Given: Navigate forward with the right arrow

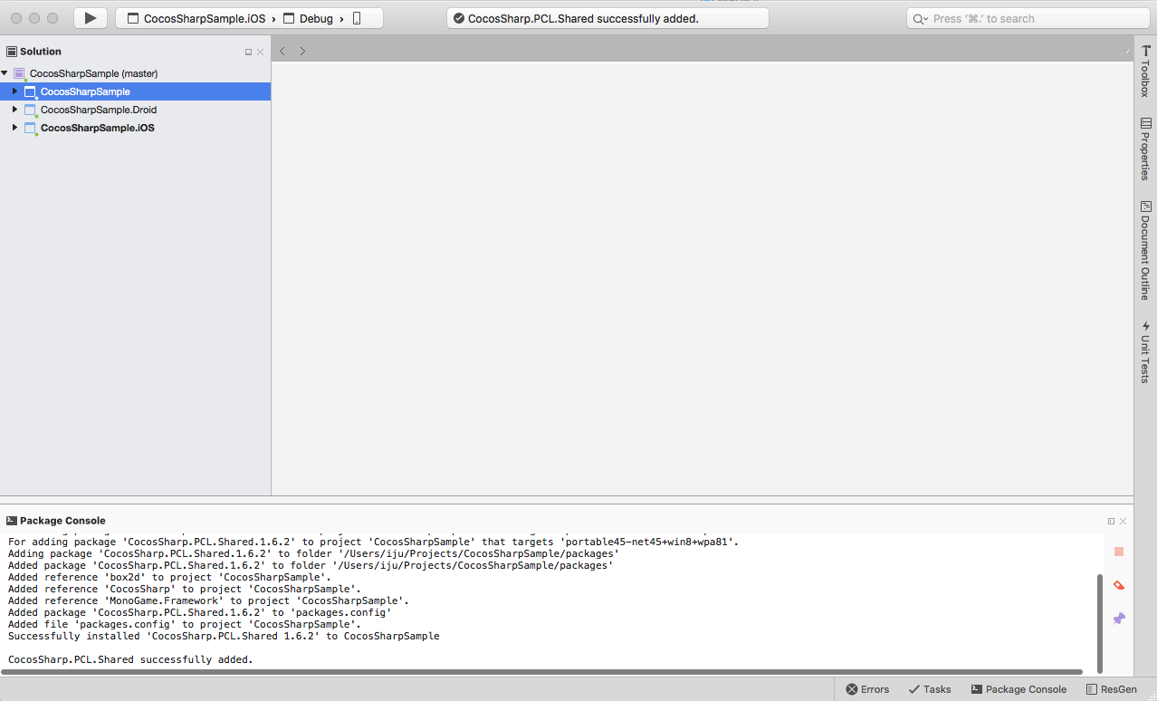Looking at the screenshot, I should click(302, 51).
